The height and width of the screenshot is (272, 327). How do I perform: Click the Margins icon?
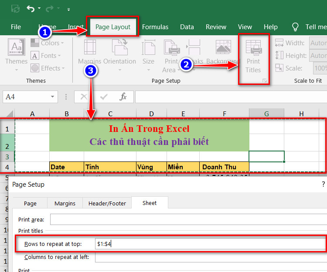pos(90,47)
